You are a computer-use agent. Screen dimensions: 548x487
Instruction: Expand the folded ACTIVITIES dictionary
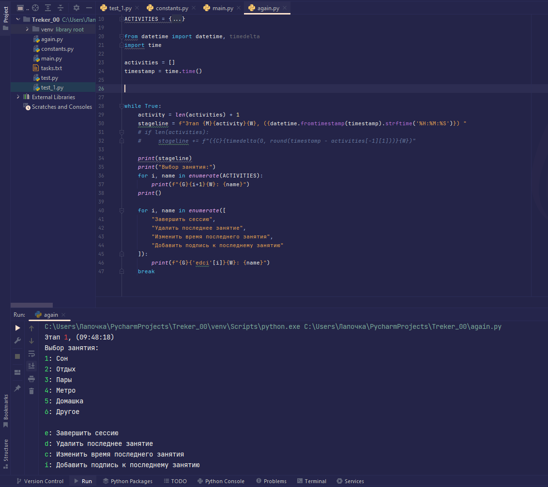(122, 19)
